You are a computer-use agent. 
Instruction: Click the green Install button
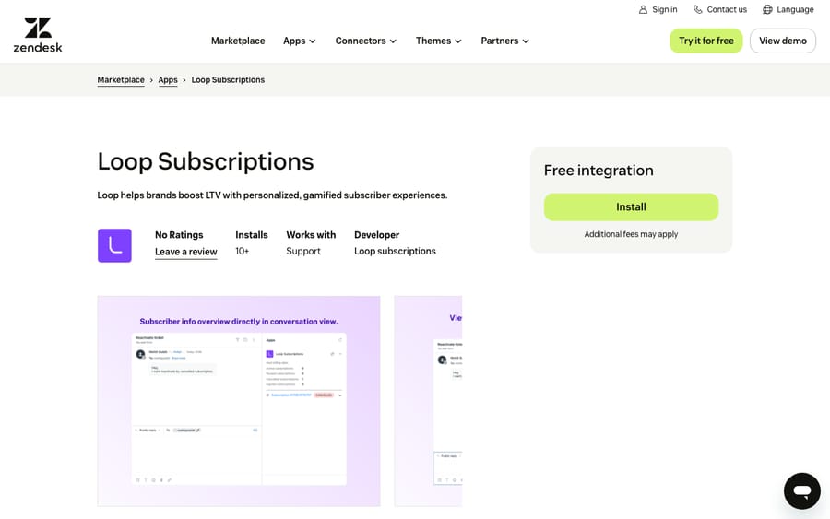[631, 206]
